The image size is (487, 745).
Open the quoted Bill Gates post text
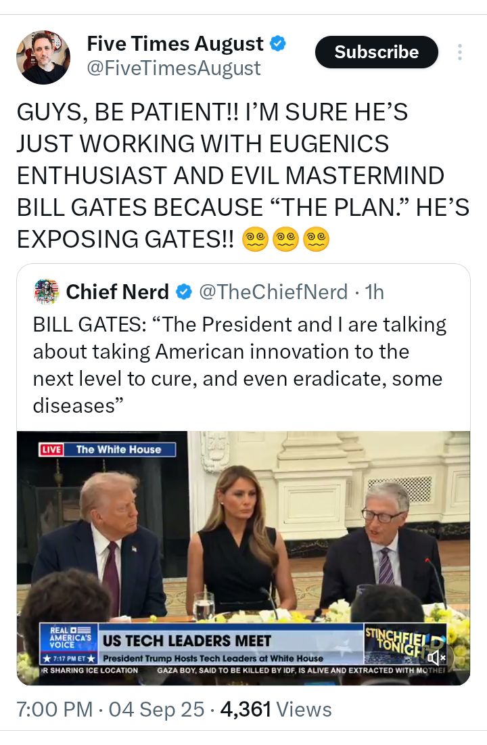click(x=239, y=365)
